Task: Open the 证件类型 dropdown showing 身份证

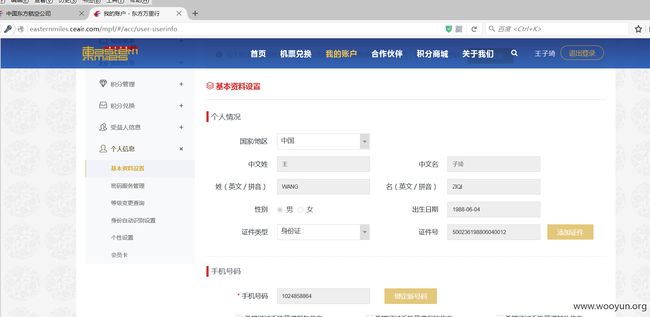Action: [324, 232]
